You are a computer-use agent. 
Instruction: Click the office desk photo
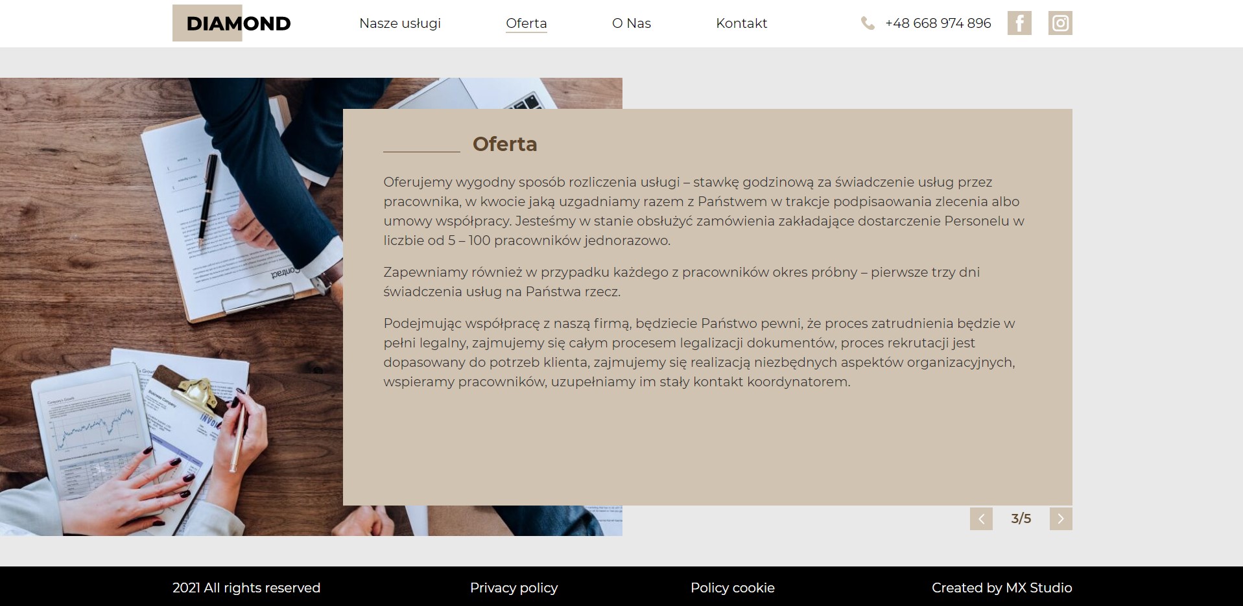pyautogui.click(x=171, y=307)
